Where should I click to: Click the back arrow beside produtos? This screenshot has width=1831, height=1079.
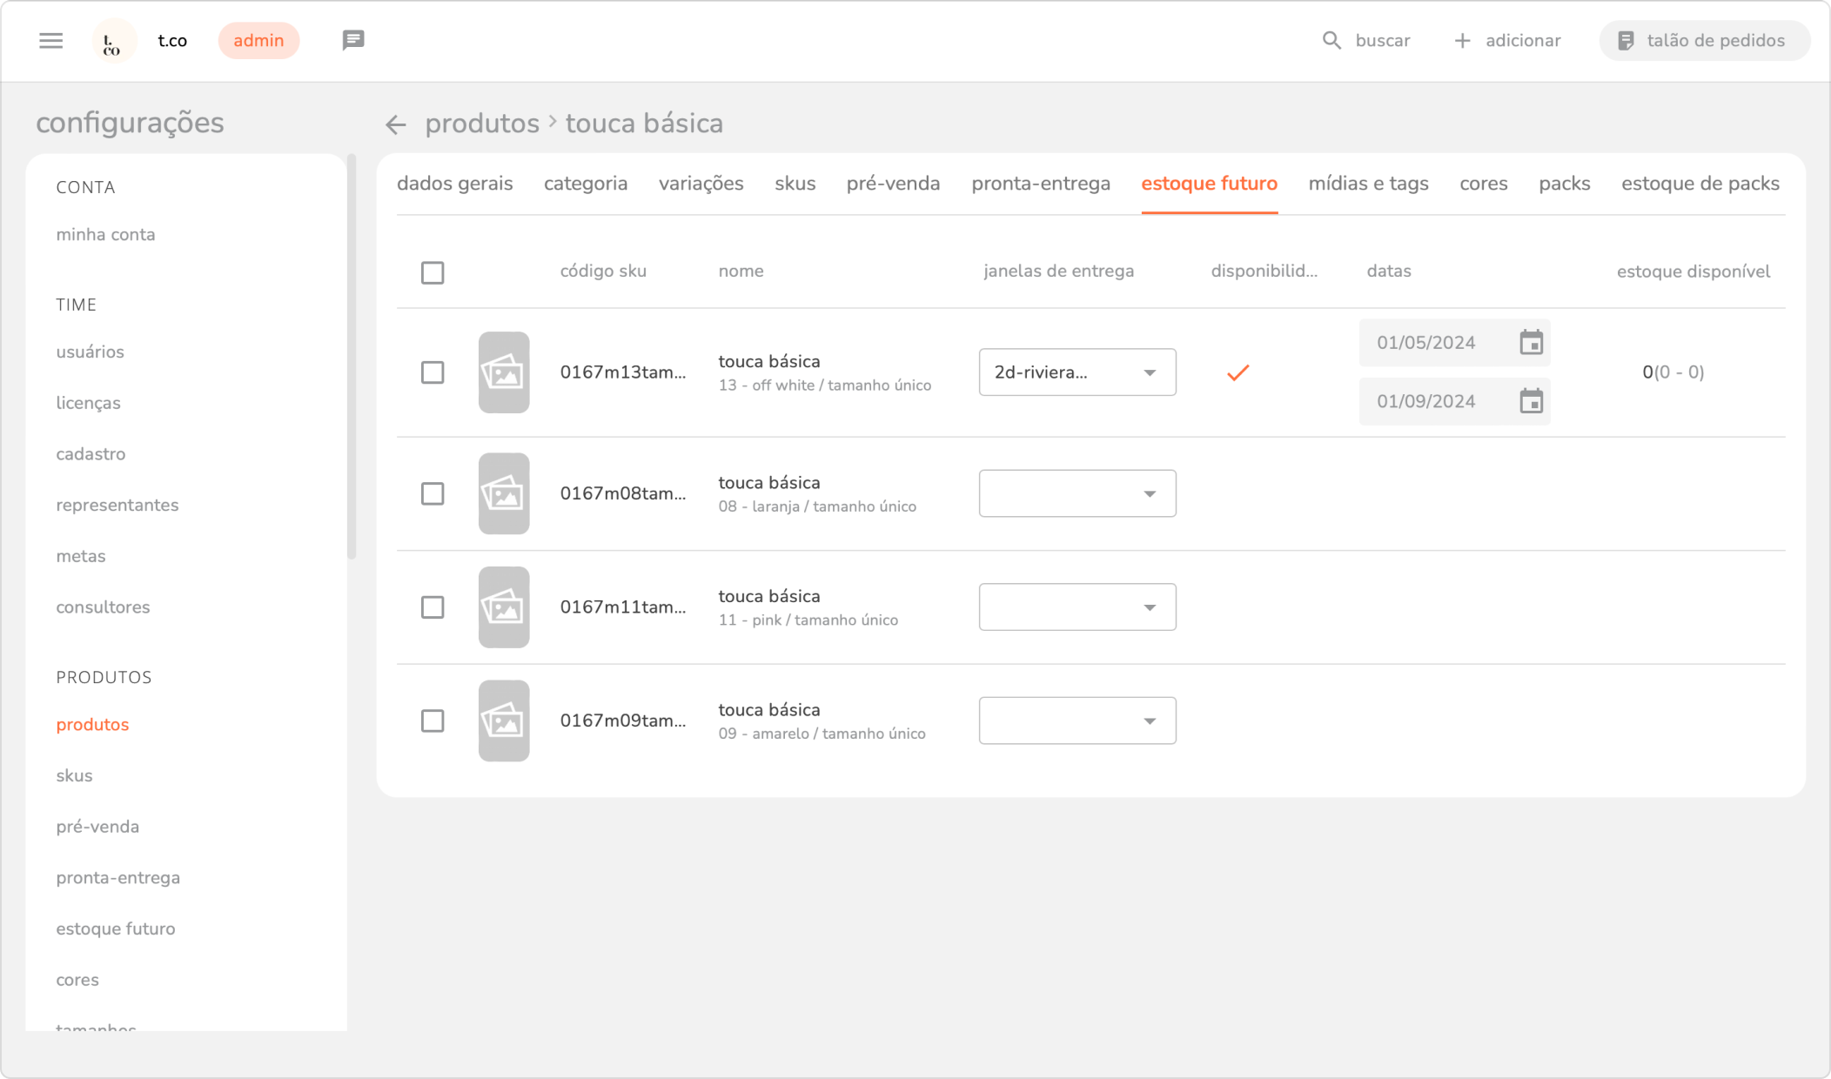(396, 124)
